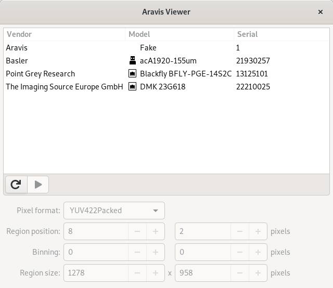
Task: Increase horizontal Binning value
Action: 156,252
